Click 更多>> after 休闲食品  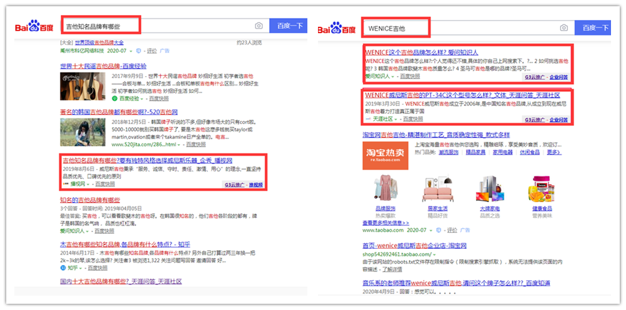coord(554,153)
